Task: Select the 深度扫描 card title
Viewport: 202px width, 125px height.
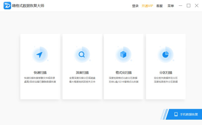Action: tap(82, 72)
